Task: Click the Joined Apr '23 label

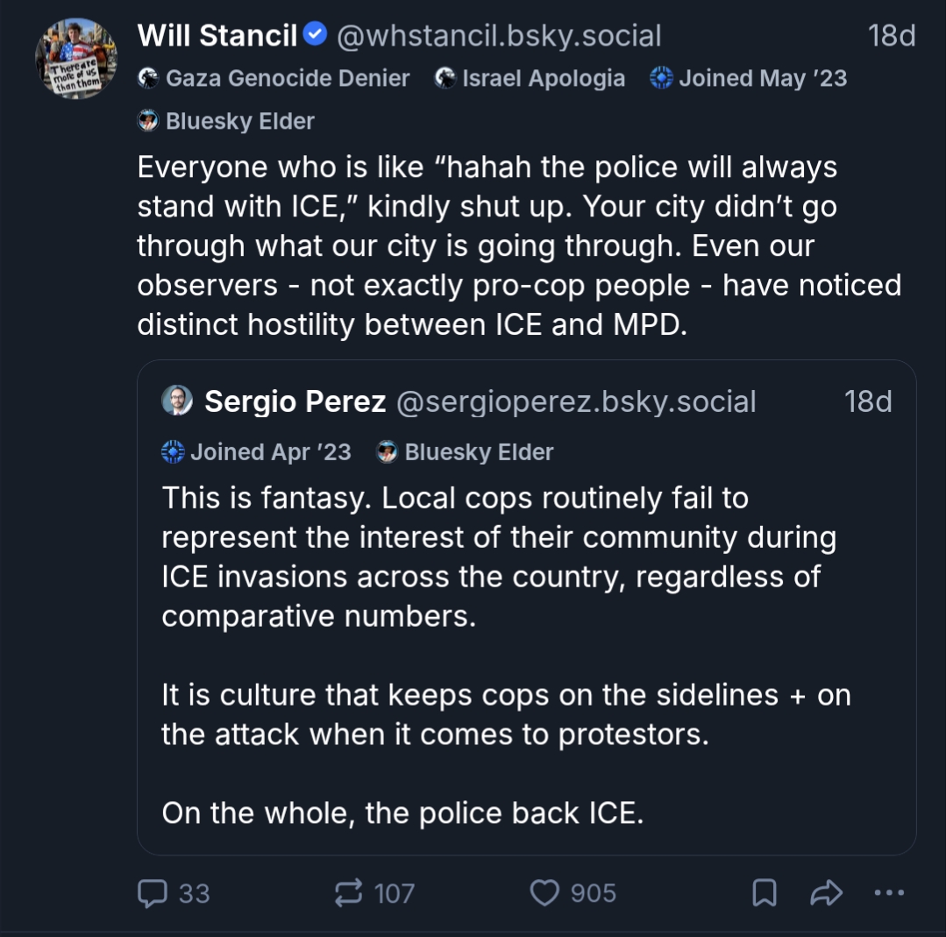Action: pyautogui.click(x=257, y=452)
